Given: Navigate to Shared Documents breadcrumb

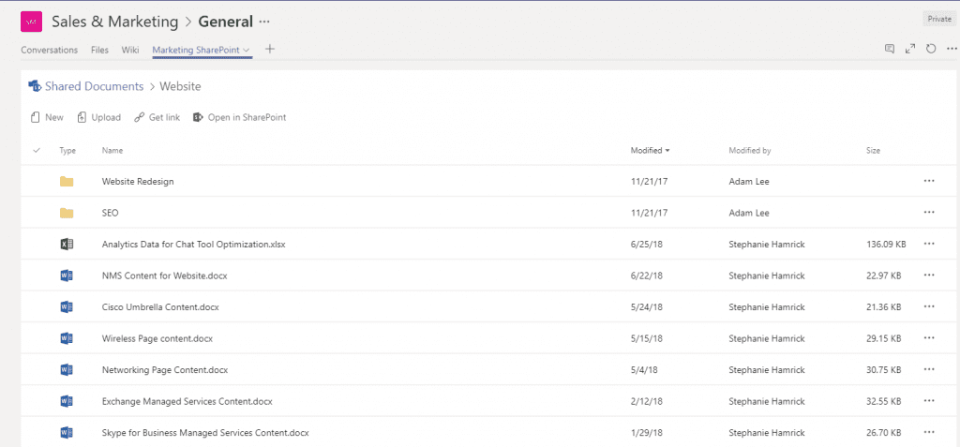Looking at the screenshot, I should tap(95, 86).
